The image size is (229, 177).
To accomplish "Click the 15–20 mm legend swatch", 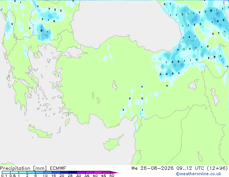I will pos(56,172).
